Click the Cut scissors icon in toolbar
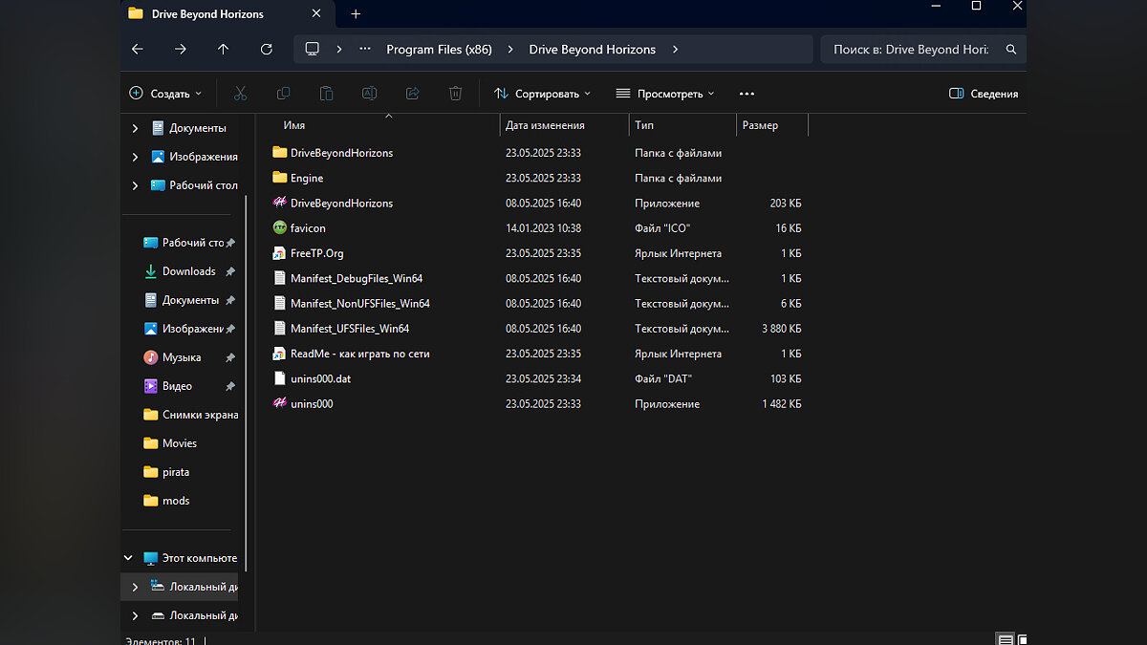The width and height of the screenshot is (1147, 645). click(240, 94)
